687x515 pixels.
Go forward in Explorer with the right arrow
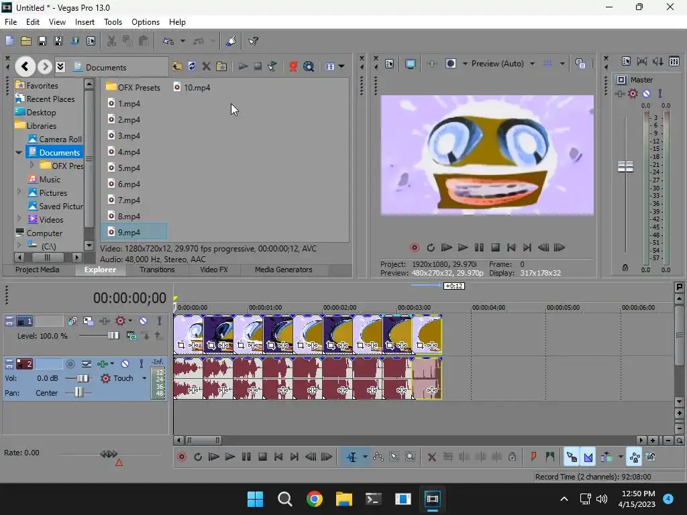tap(44, 66)
